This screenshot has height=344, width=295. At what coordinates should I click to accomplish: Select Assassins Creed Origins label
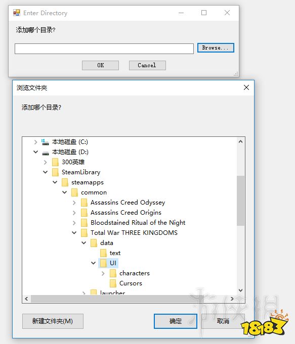(x=126, y=213)
